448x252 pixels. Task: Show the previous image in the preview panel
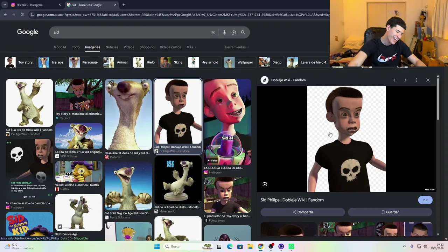pyautogui.click(x=394, y=80)
